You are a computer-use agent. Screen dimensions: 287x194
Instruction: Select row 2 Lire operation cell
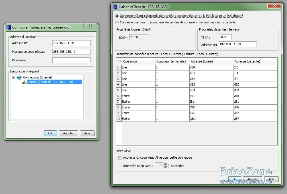pos(139,73)
